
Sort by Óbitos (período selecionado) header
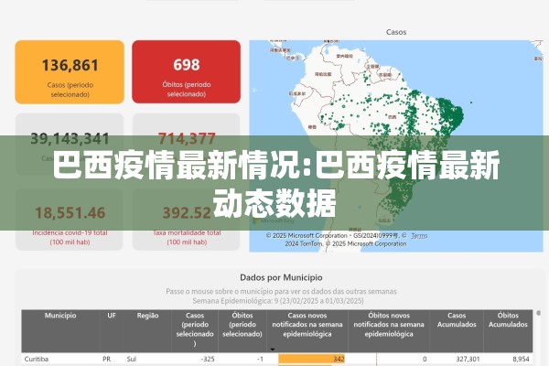pos(242,325)
